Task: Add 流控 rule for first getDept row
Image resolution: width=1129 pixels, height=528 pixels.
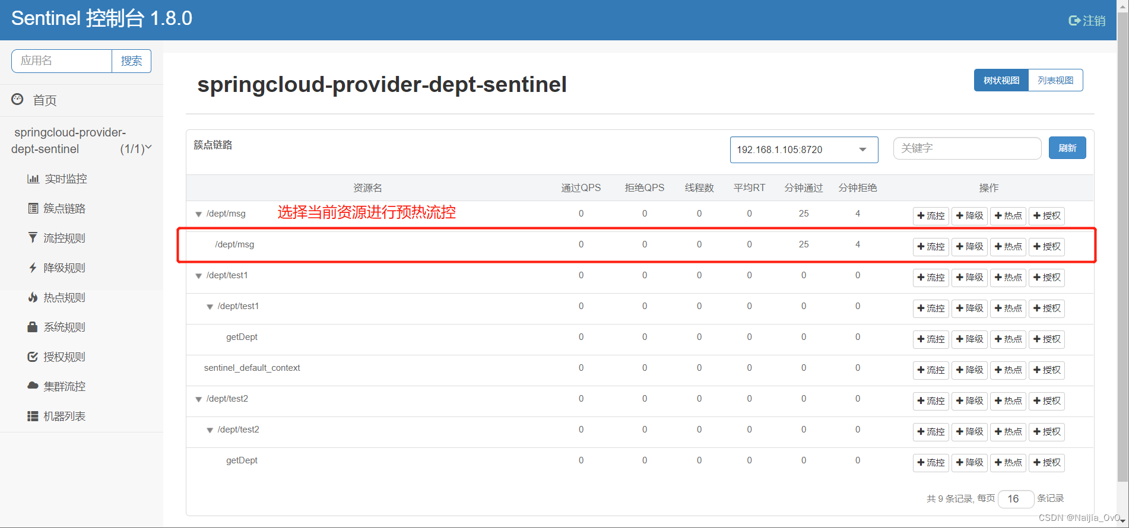Action: [x=931, y=339]
